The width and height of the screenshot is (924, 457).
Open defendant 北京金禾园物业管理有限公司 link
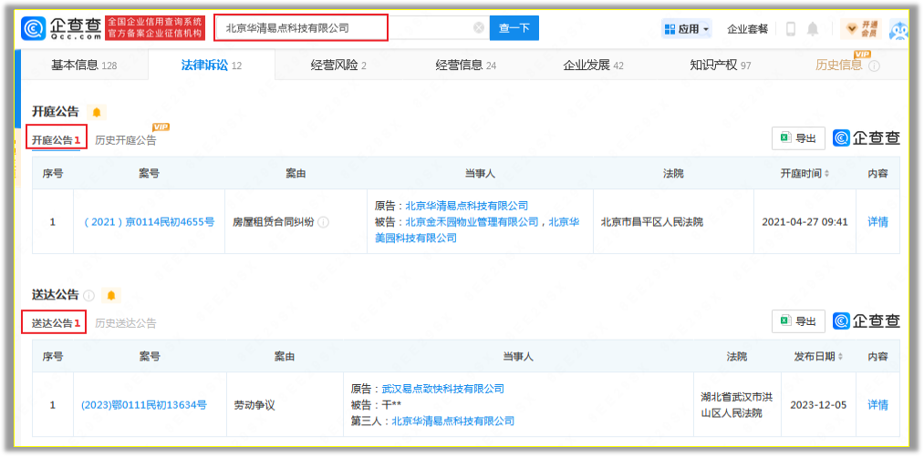[472, 222]
